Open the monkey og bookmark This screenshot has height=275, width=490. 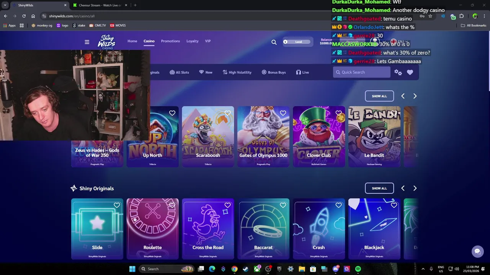(42, 26)
